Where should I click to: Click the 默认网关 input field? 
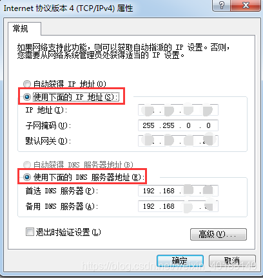point(178,141)
